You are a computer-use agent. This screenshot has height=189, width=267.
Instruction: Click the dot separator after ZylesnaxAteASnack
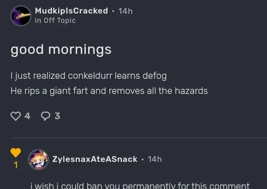[142, 159]
